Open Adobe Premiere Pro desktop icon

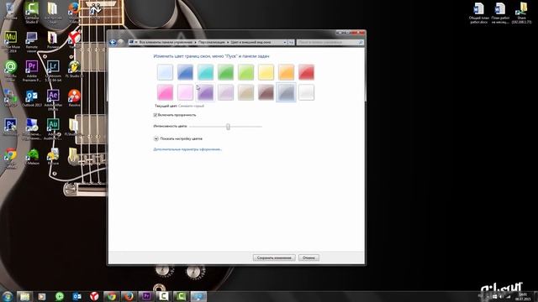(32, 71)
